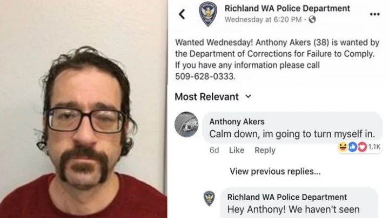Like Anthony Akers' comment

point(237,150)
